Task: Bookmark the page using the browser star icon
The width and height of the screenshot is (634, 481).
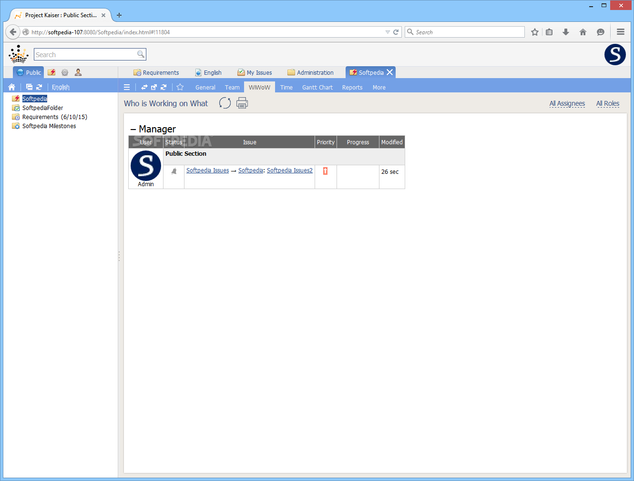Action: (535, 32)
